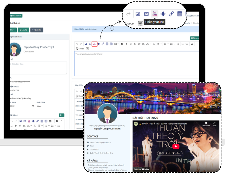Image resolution: width=225 pixels, height=176 pixels.
Task: Open the insert table dropdown in main editor toolbar
Action: click(117, 44)
